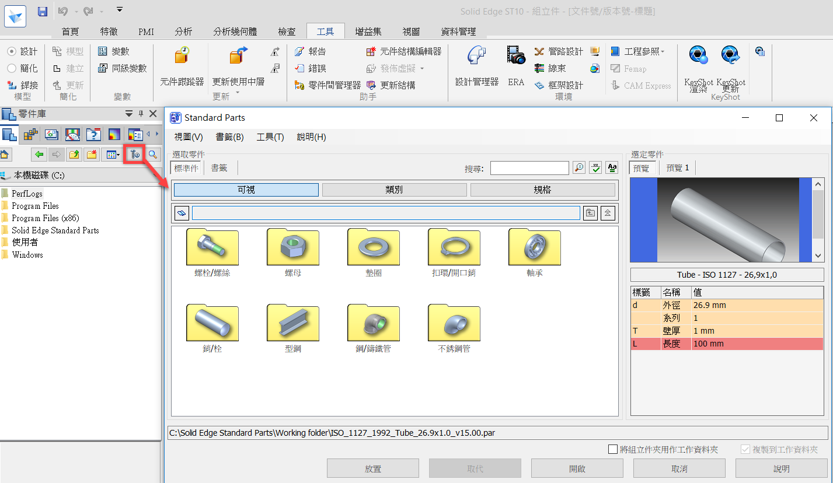Open the 不銹鋼管 stainless pipe folder
The image size is (833, 483).
pyautogui.click(x=454, y=328)
